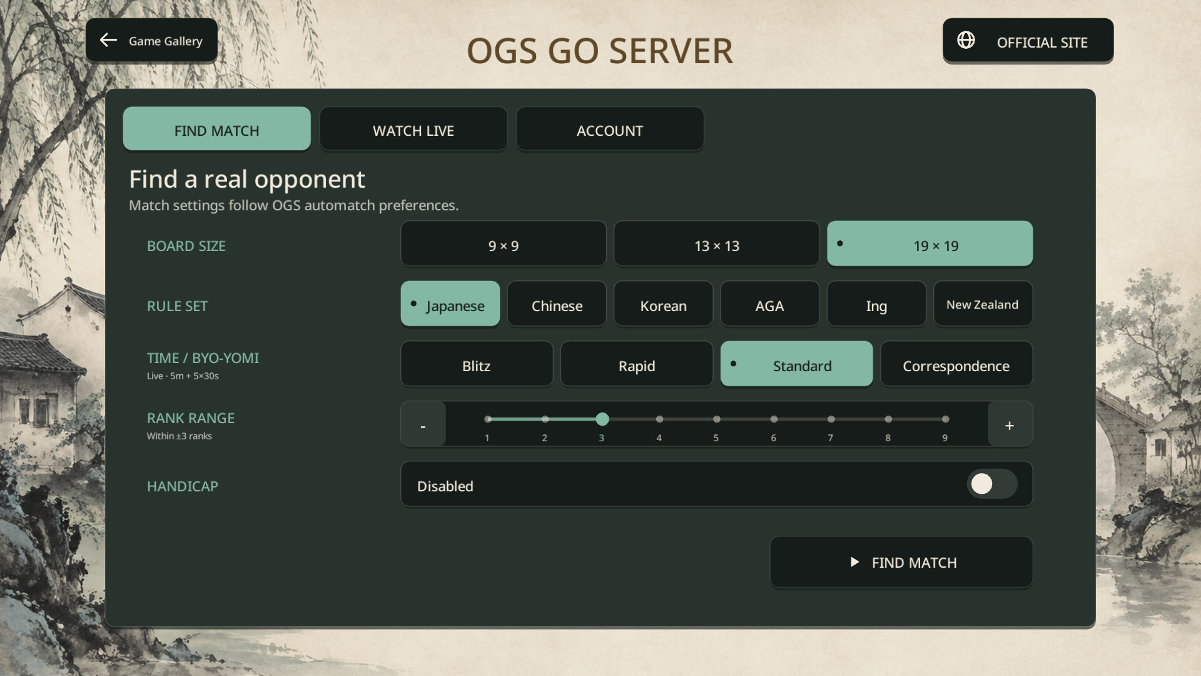Screen dimensions: 1201x676
Task: Choose Correspondence time control
Action: (956, 364)
